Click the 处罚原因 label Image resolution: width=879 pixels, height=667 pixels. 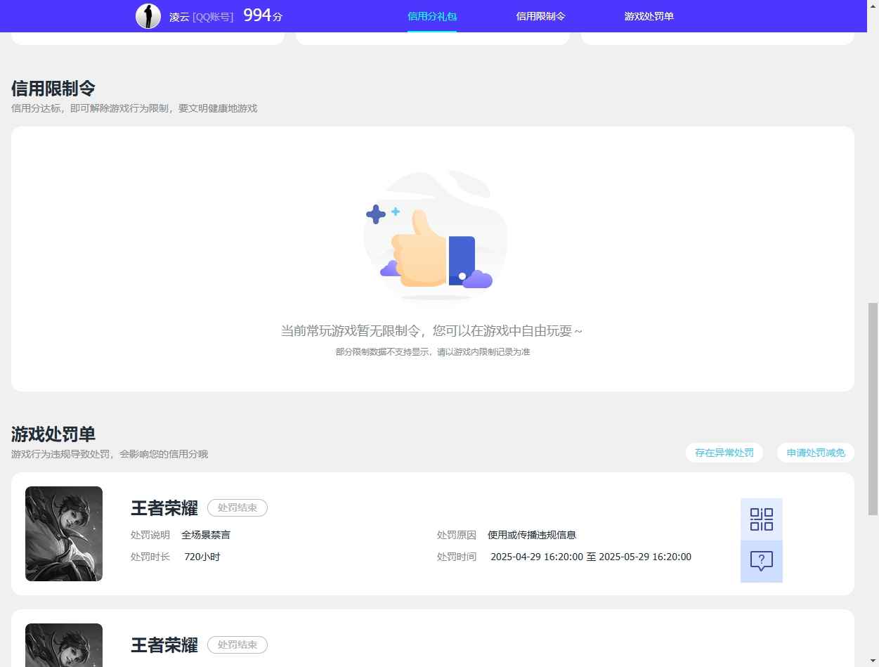coord(457,535)
